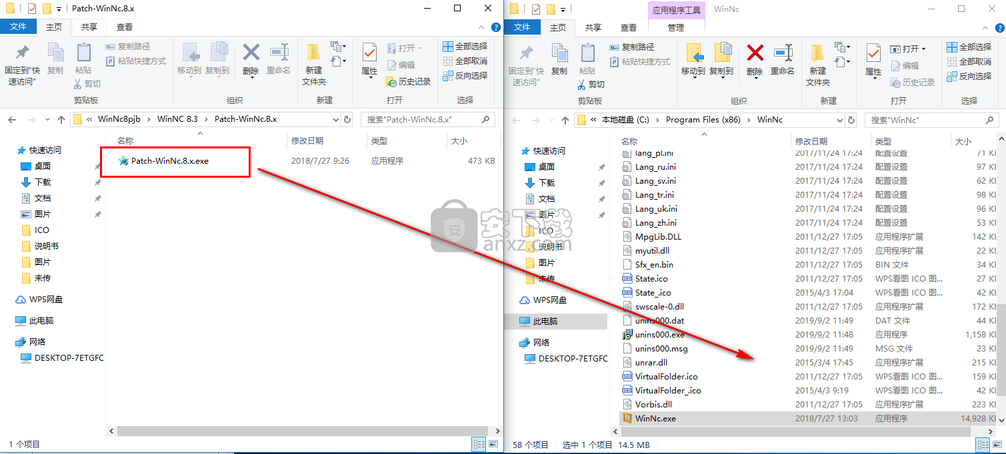This screenshot has height=454, width=1006.
Task: Click History button in Patch-WinNc.8.x window
Action: point(409,81)
